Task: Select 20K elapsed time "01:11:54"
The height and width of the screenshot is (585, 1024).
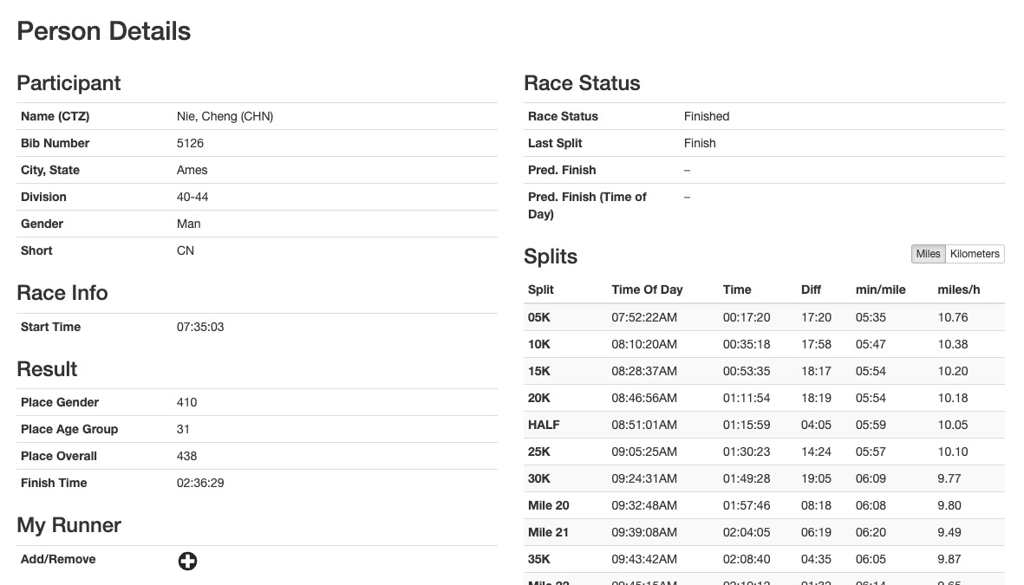Action: pos(747,398)
